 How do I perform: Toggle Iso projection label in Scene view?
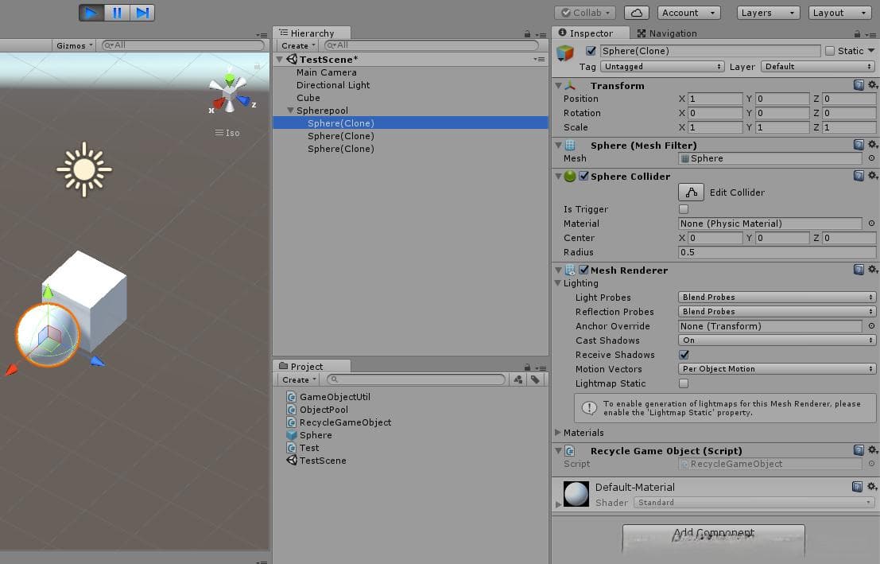pos(227,133)
